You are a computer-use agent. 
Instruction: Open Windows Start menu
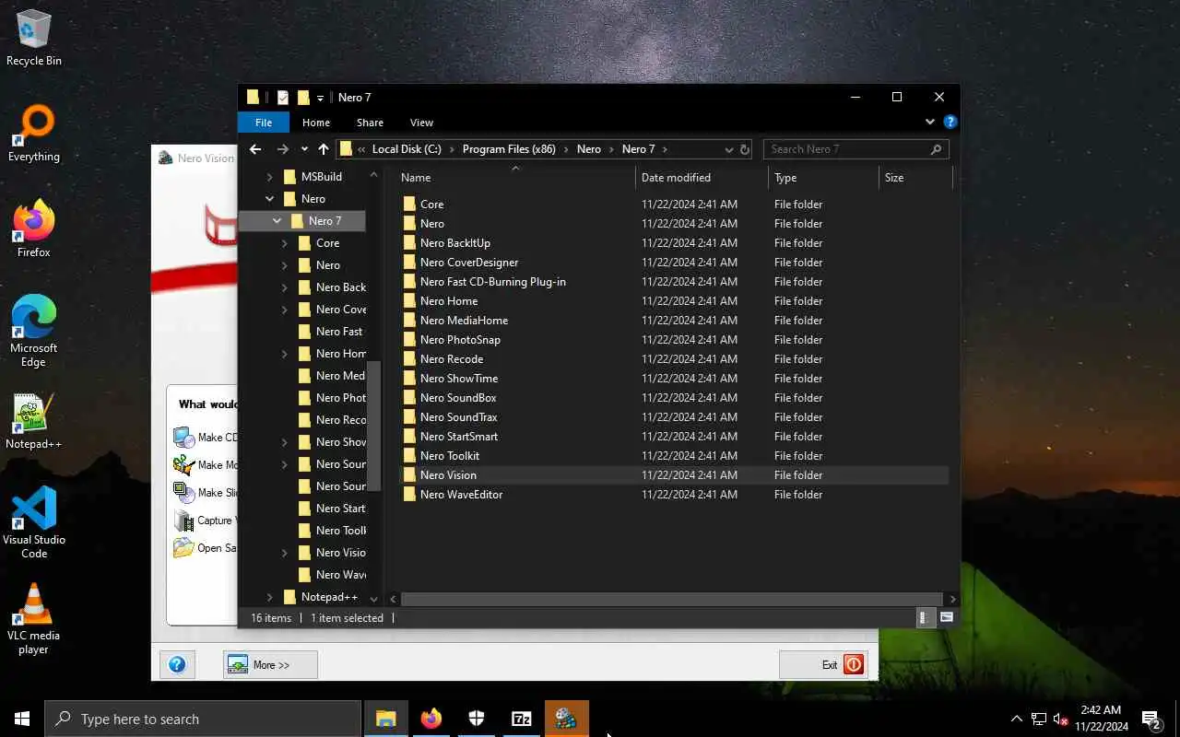click(22, 719)
